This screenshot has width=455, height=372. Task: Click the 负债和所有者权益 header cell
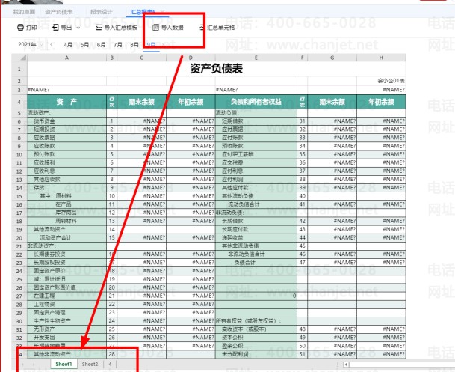(x=256, y=102)
